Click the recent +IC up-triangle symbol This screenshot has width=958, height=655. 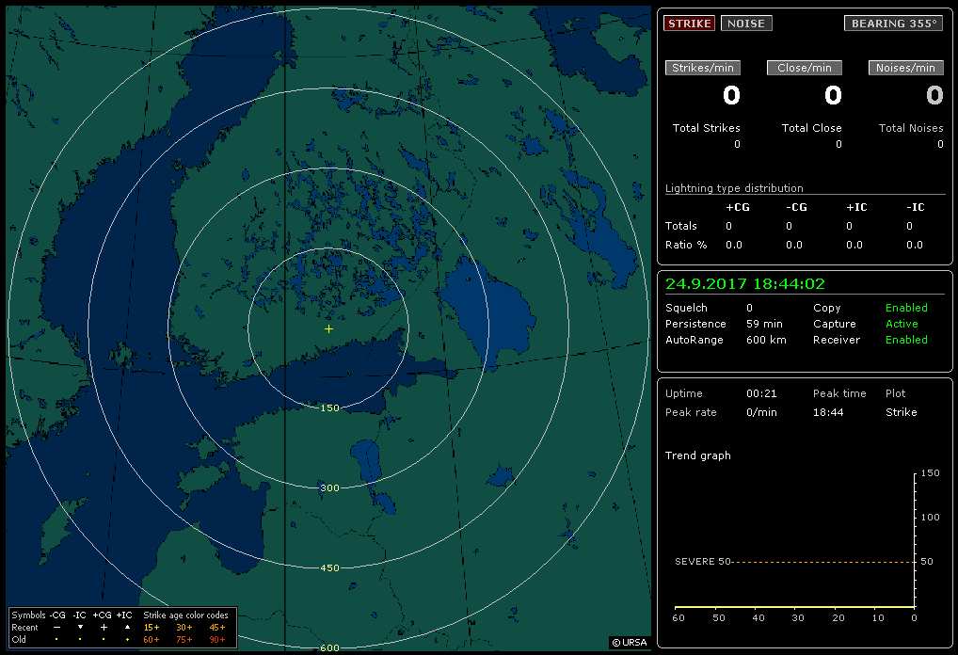click(x=127, y=627)
